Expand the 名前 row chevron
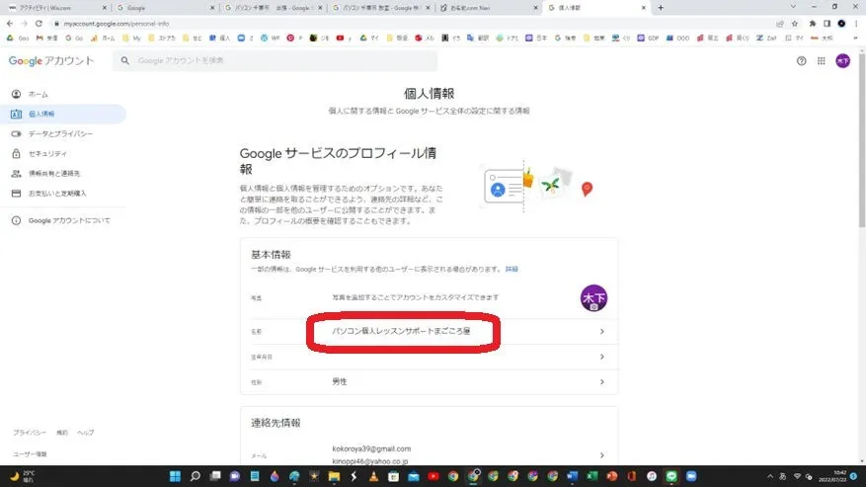This screenshot has height=487, width=866. pos(601,331)
